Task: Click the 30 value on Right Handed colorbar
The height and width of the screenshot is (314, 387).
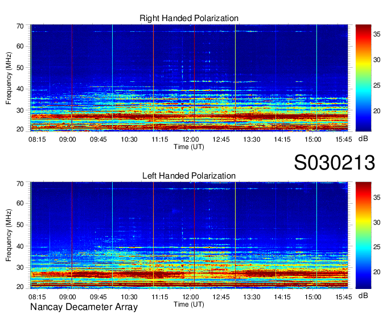Action: click(x=377, y=60)
